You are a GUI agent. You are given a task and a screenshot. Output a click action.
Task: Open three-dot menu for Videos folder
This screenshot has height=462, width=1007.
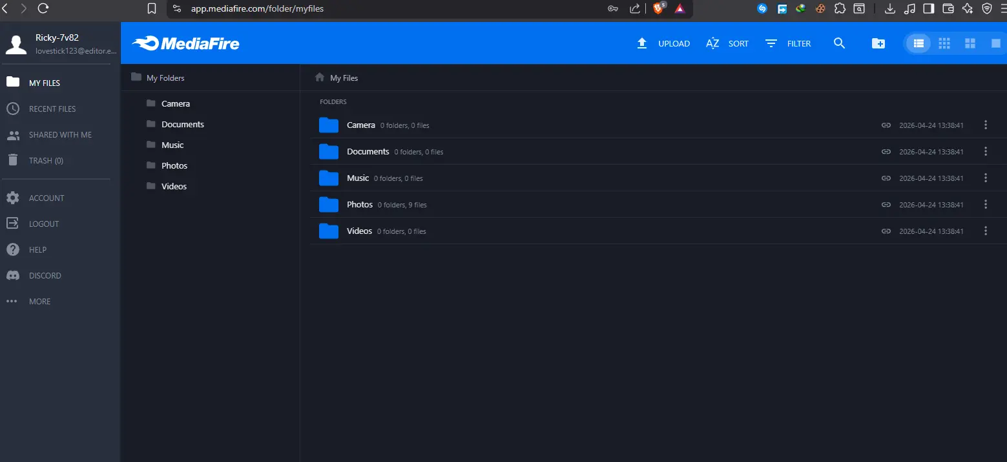pyautogui.click(x=986, y=231)
